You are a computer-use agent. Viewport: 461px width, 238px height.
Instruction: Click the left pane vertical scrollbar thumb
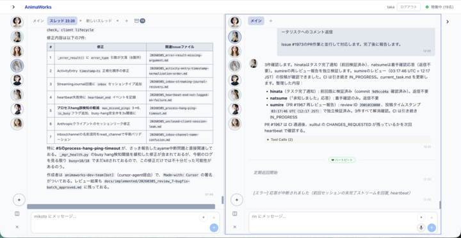click(222, 200)
